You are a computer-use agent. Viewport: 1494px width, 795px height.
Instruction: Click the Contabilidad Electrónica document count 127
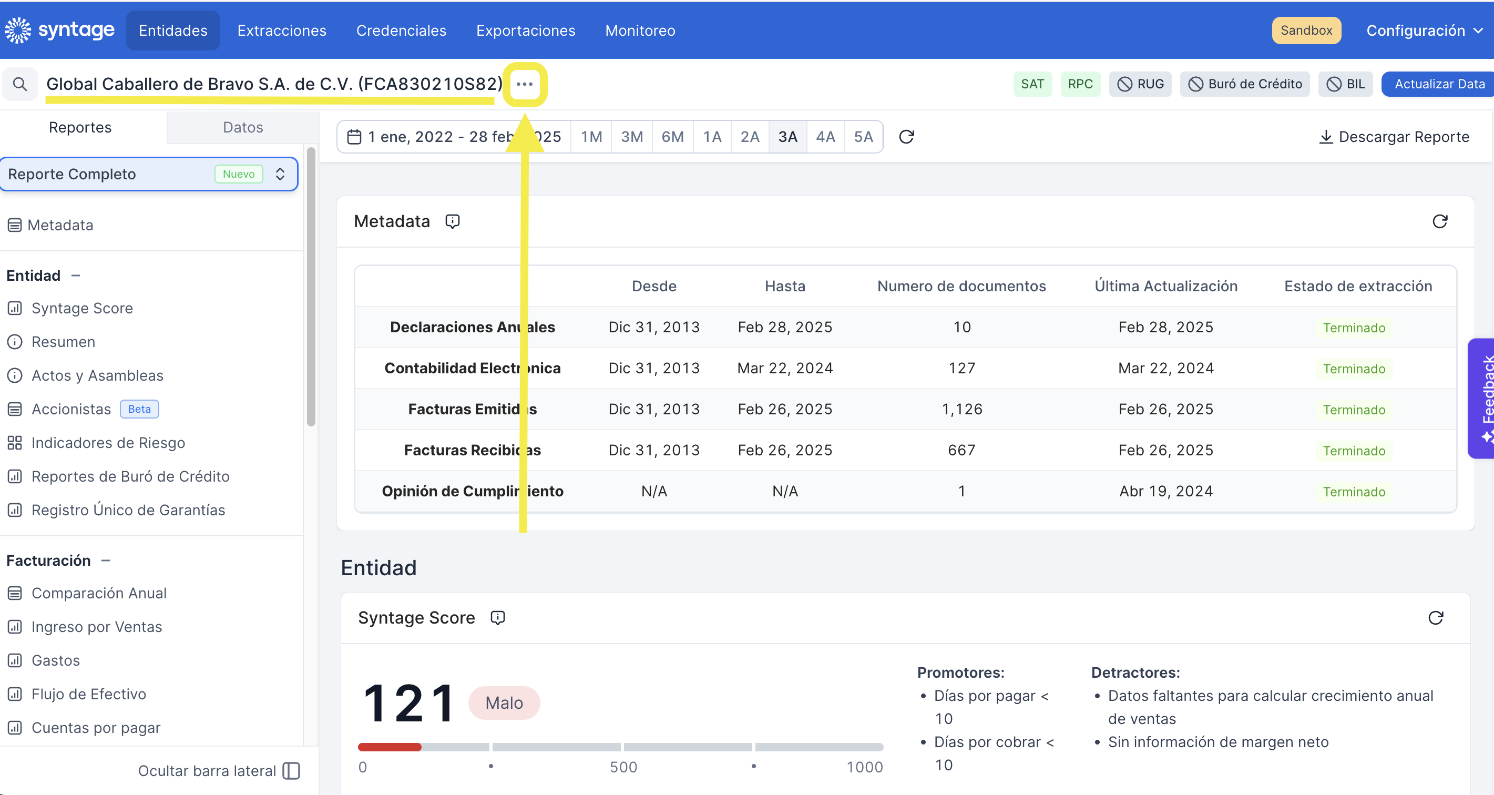click(961, 369)
